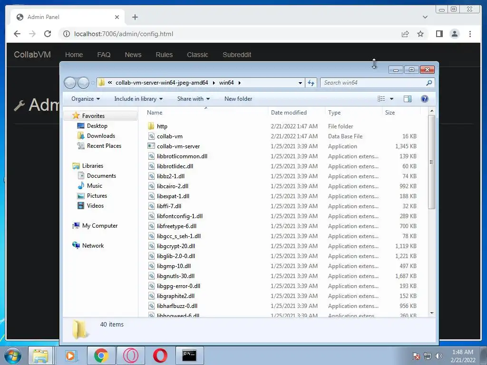Click the Explorer refresh button beside the address path

[311, 83]
